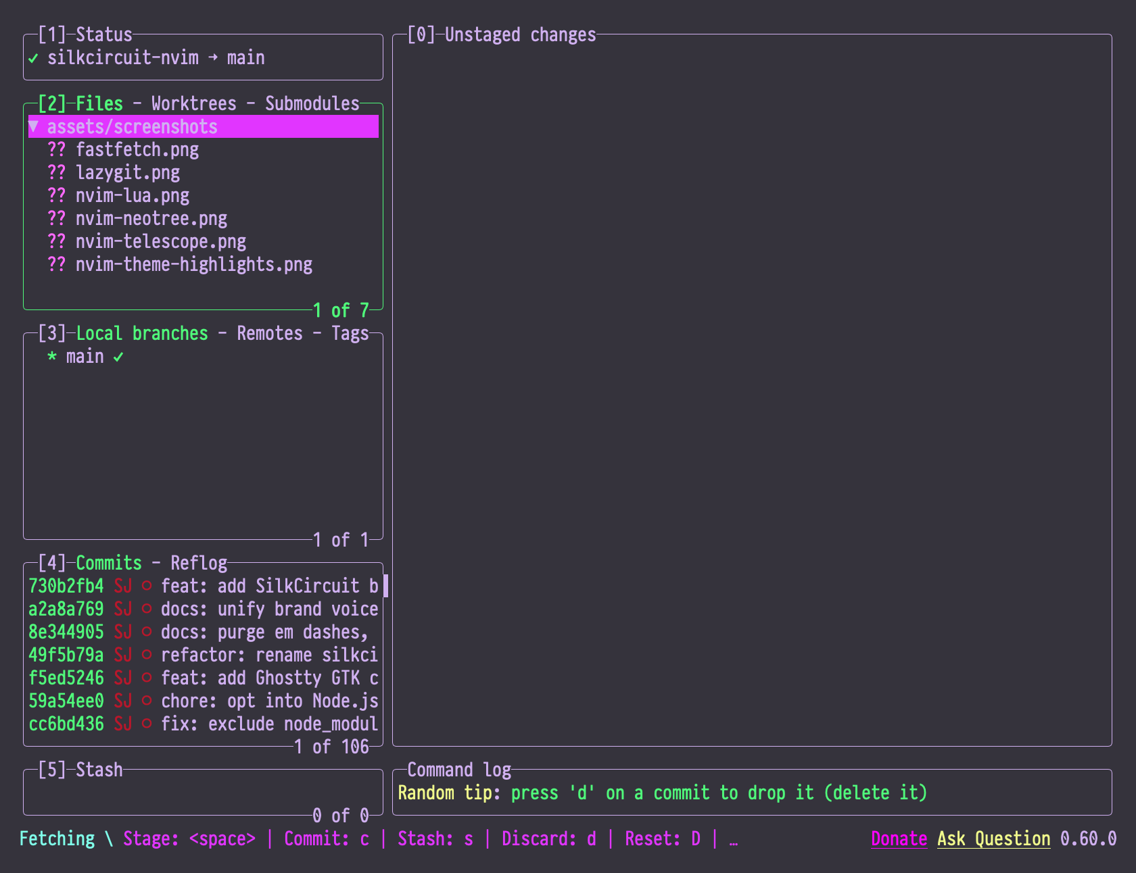This screenshot has width=1136, height=873.
Task: Select commit f5ed5246 feat: add Ghostty GTK
Action: pyautogui.click(x=204, y=678)
